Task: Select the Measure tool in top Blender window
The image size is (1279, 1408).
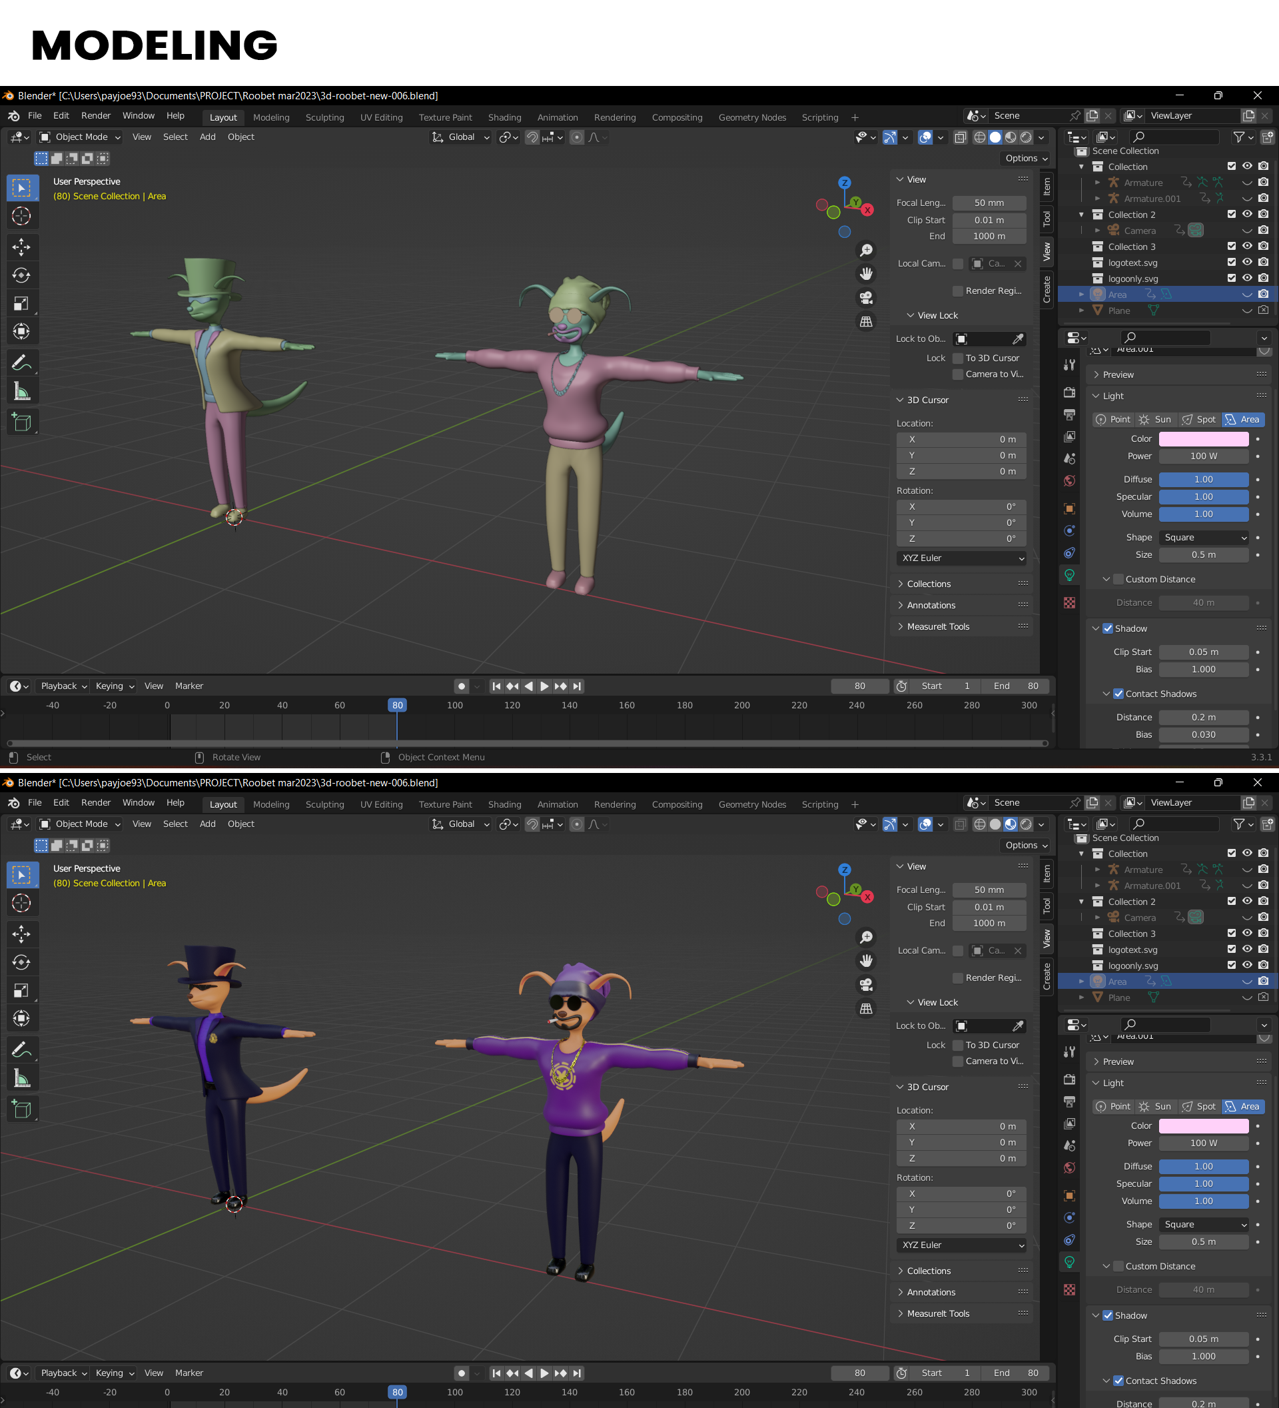Action: pyautogui.click(x=21, y=391)
